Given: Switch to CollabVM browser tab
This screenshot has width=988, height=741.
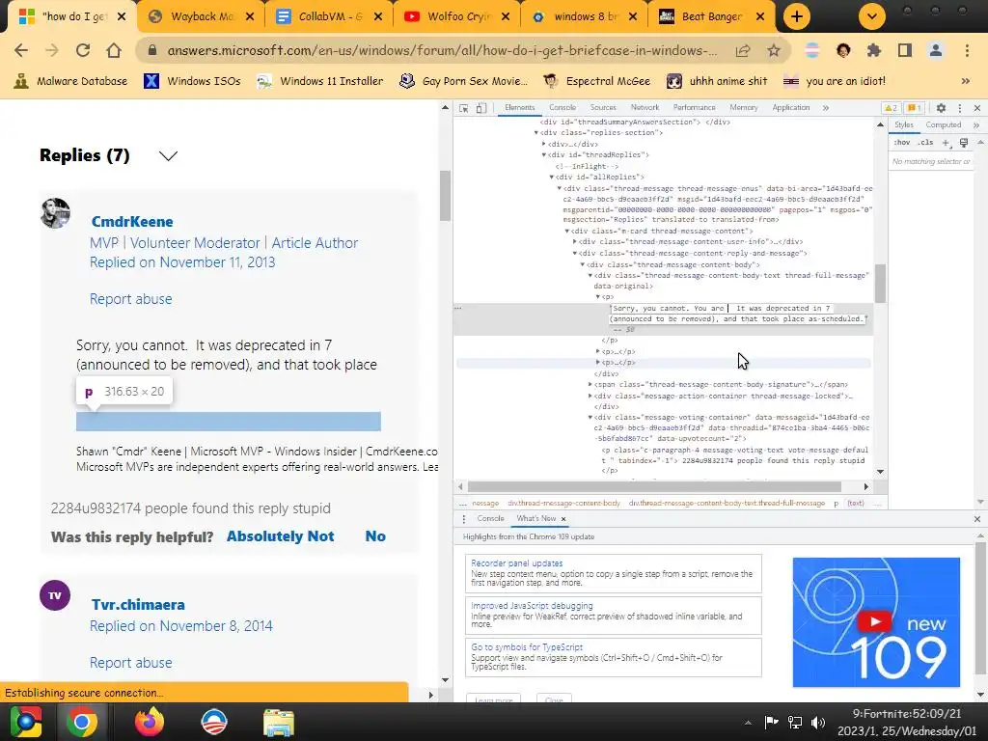Looking at the screenshot, I should click(x=330, y=16).
